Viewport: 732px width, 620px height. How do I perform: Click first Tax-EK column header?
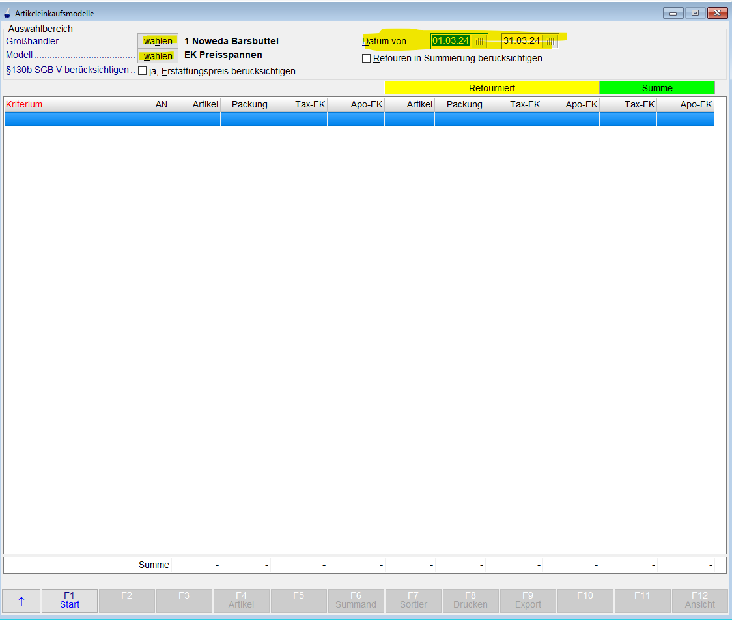pyautogui.click(x=299, y=105)
